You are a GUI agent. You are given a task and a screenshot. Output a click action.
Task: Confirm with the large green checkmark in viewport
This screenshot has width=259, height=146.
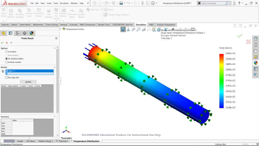240,36
